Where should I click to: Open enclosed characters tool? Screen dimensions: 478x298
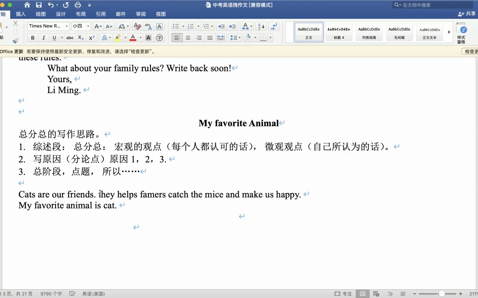tap(159, 38)
